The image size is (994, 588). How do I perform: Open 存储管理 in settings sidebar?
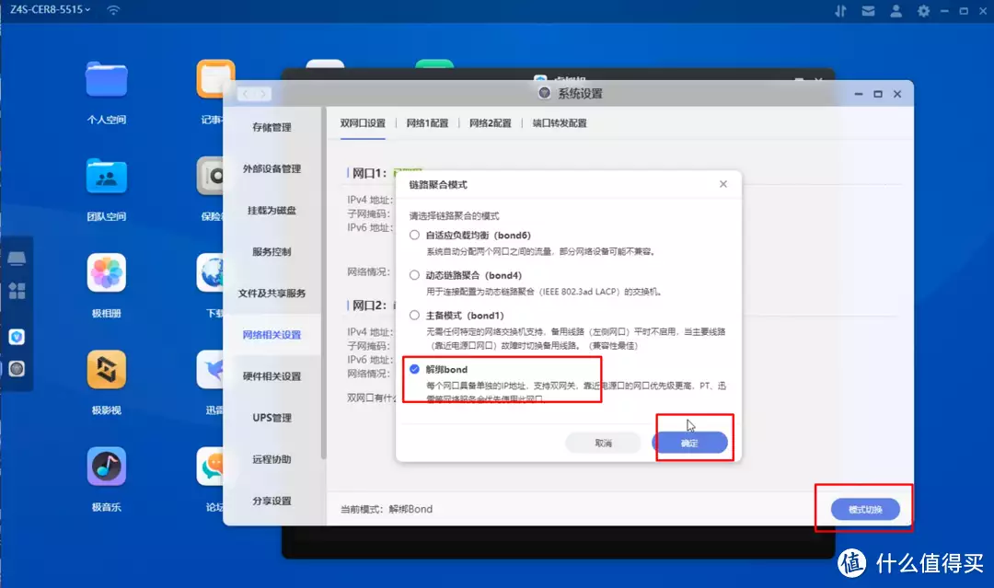tap(272, 127)
